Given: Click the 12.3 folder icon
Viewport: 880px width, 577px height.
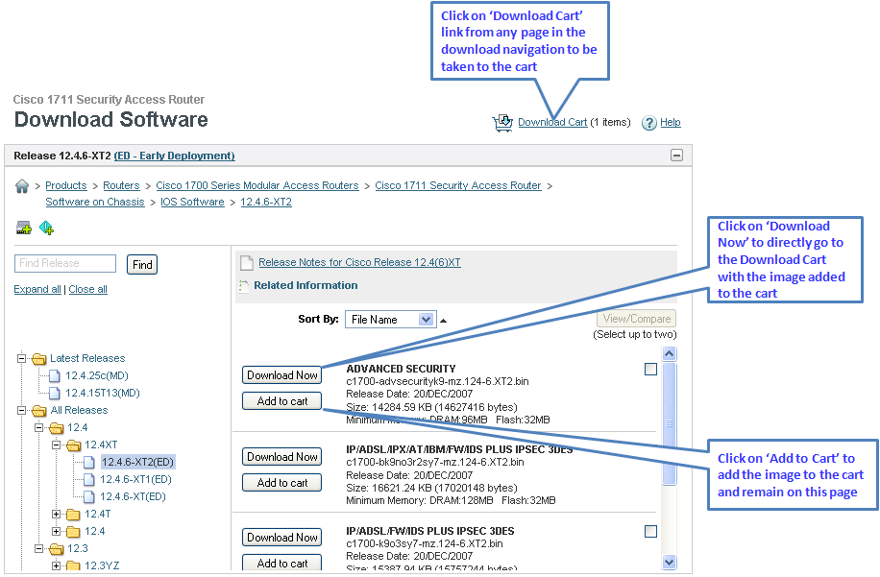Looking at the screenshot, I should (x=56, y=549).
